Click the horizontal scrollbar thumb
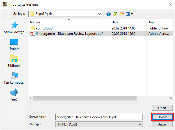The width and height of the screenshot is (175, 130). tap(85, 99)
